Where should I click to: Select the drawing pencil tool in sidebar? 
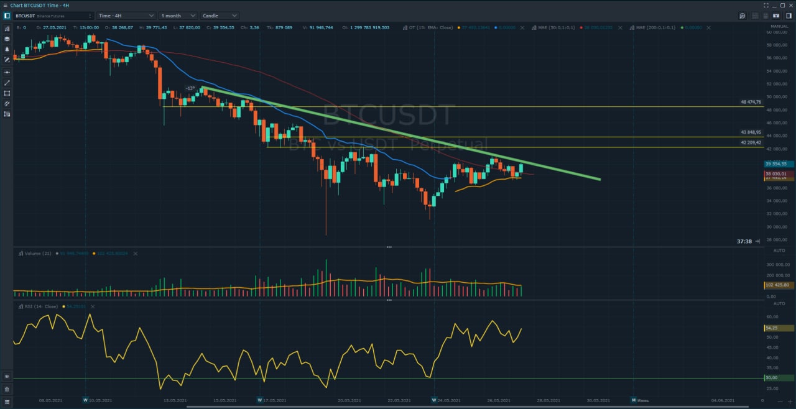click(x=7, y=60)
